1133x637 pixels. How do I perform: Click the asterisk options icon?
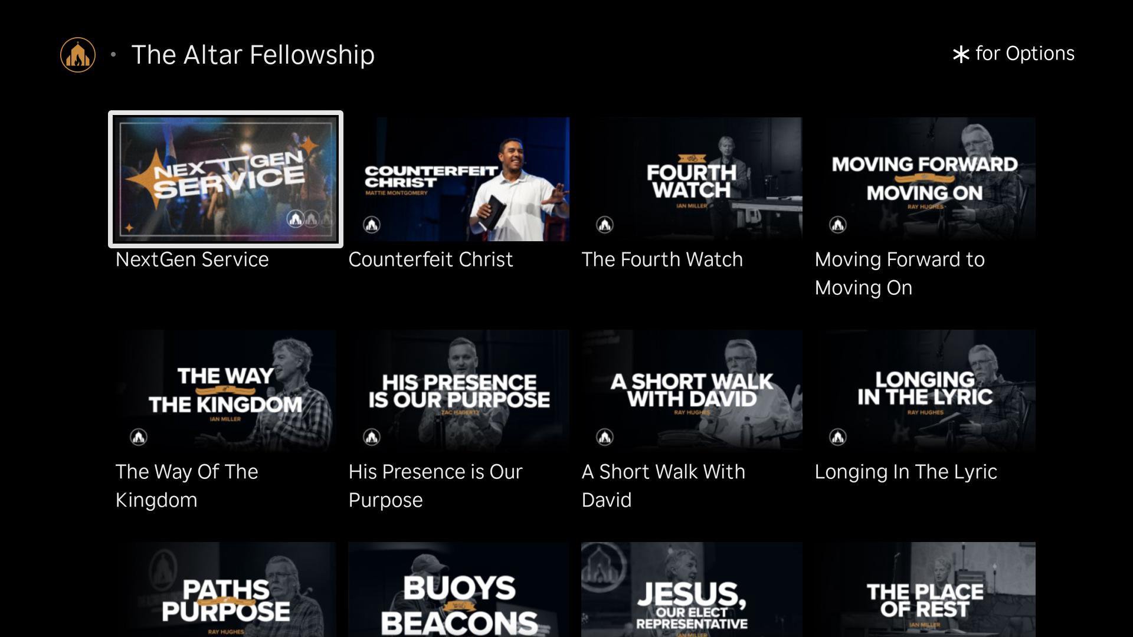point(961,55)
